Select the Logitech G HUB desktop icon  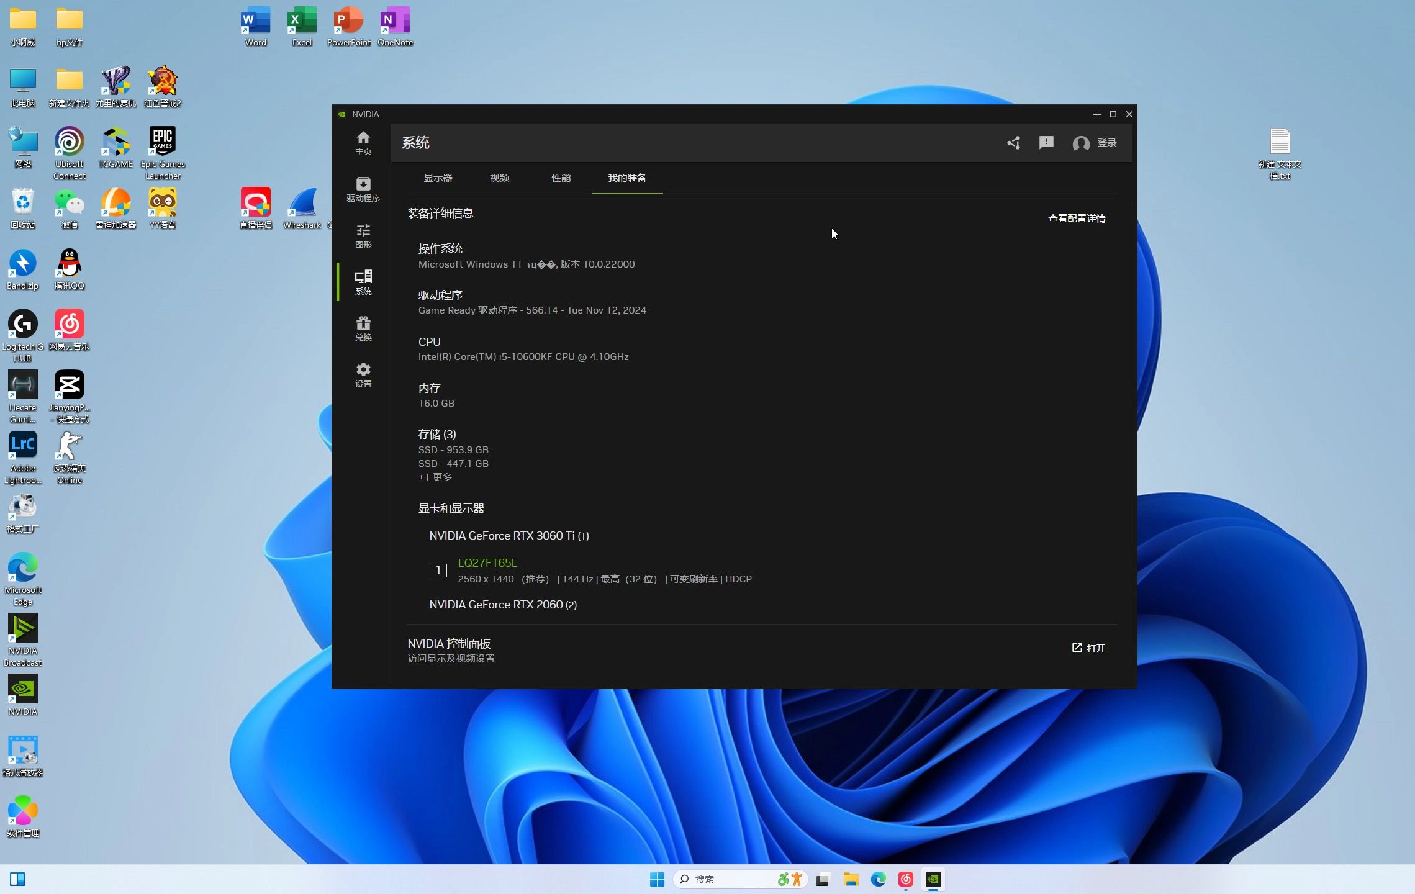pyautogui.click(x=23, y=335)
